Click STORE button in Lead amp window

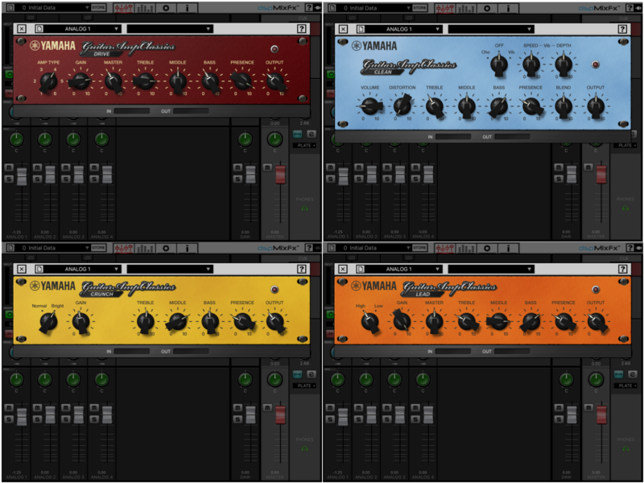click(419, 248)
